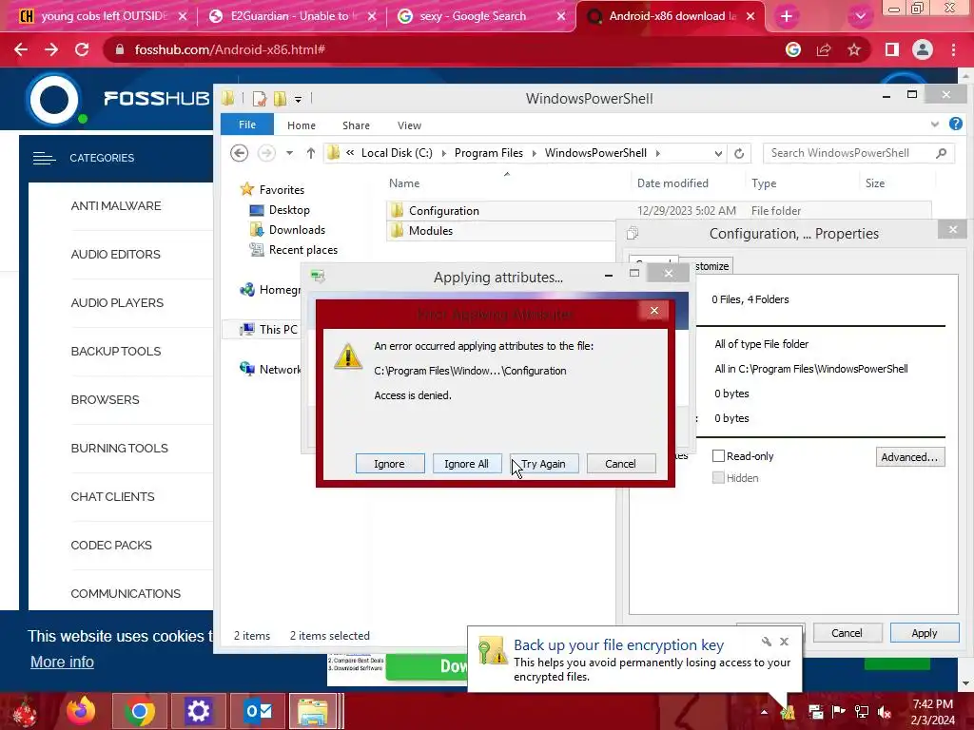974x730 pixels.
Task: Open notification options wrench icon
Action: (767, 642)
